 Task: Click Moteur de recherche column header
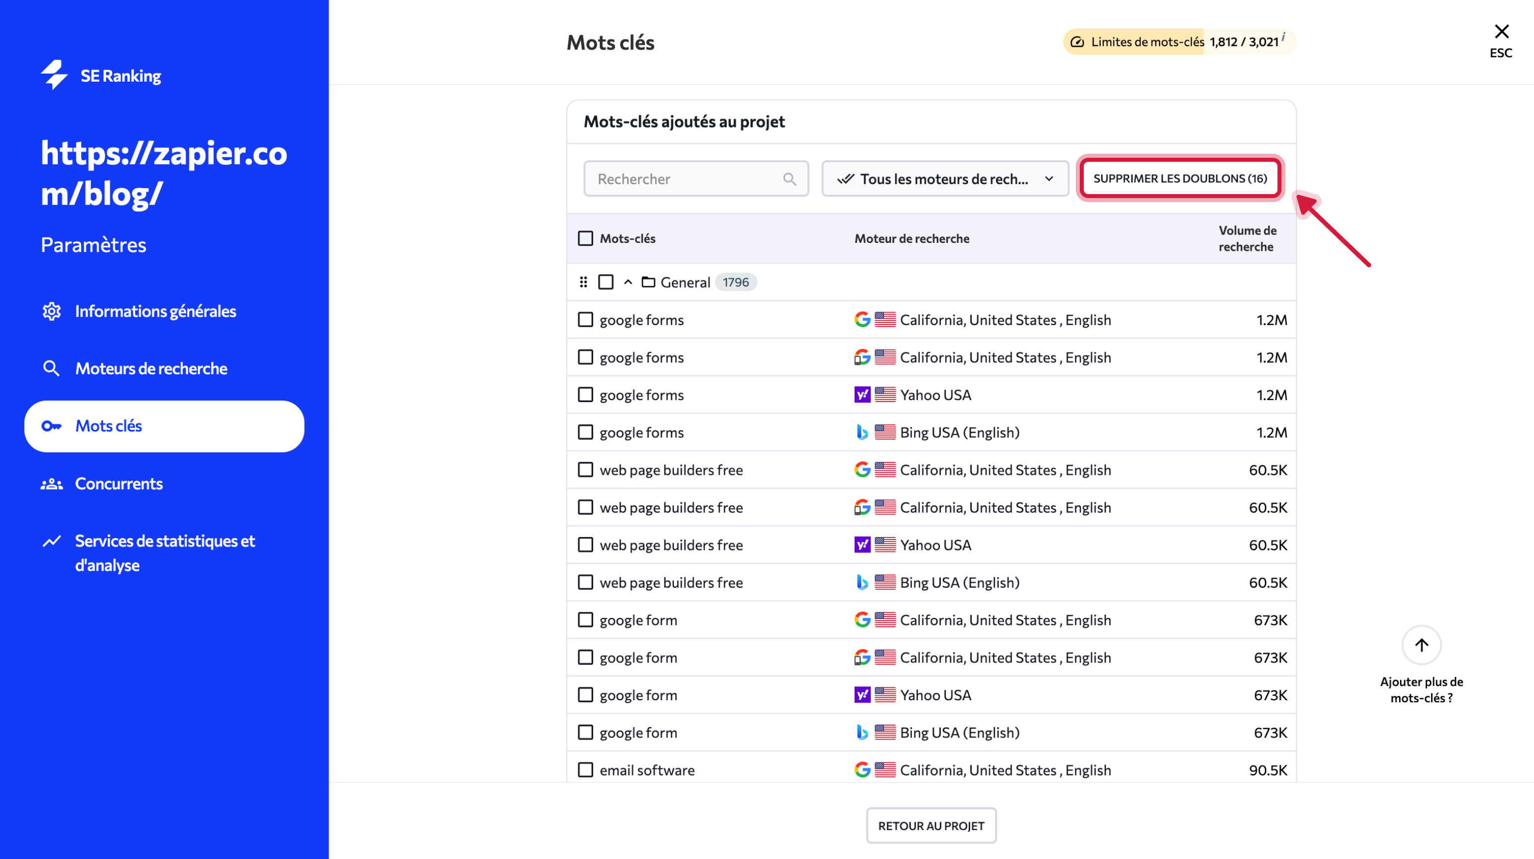click(x=912, y=238)
